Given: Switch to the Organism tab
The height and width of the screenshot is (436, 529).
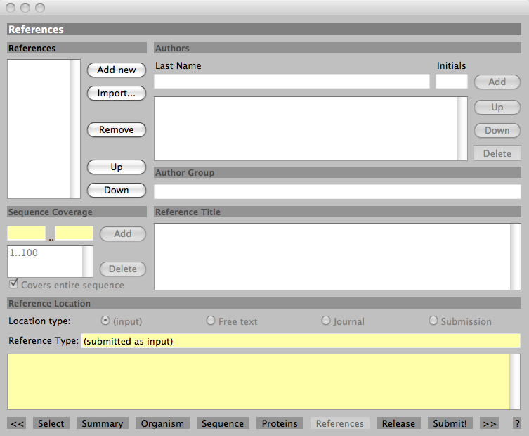Looking at the screenshot, I should 162,423.
